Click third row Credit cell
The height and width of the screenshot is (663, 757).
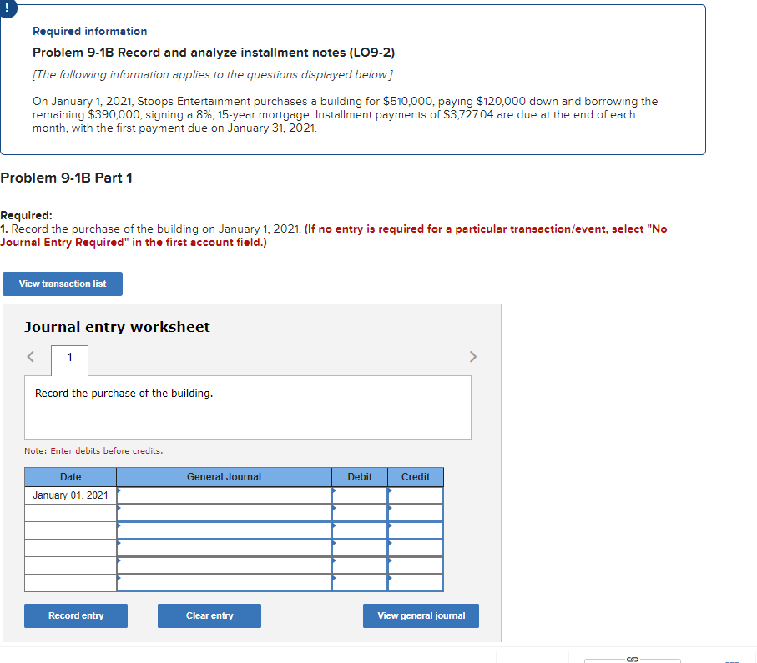(x=416, y=530)
